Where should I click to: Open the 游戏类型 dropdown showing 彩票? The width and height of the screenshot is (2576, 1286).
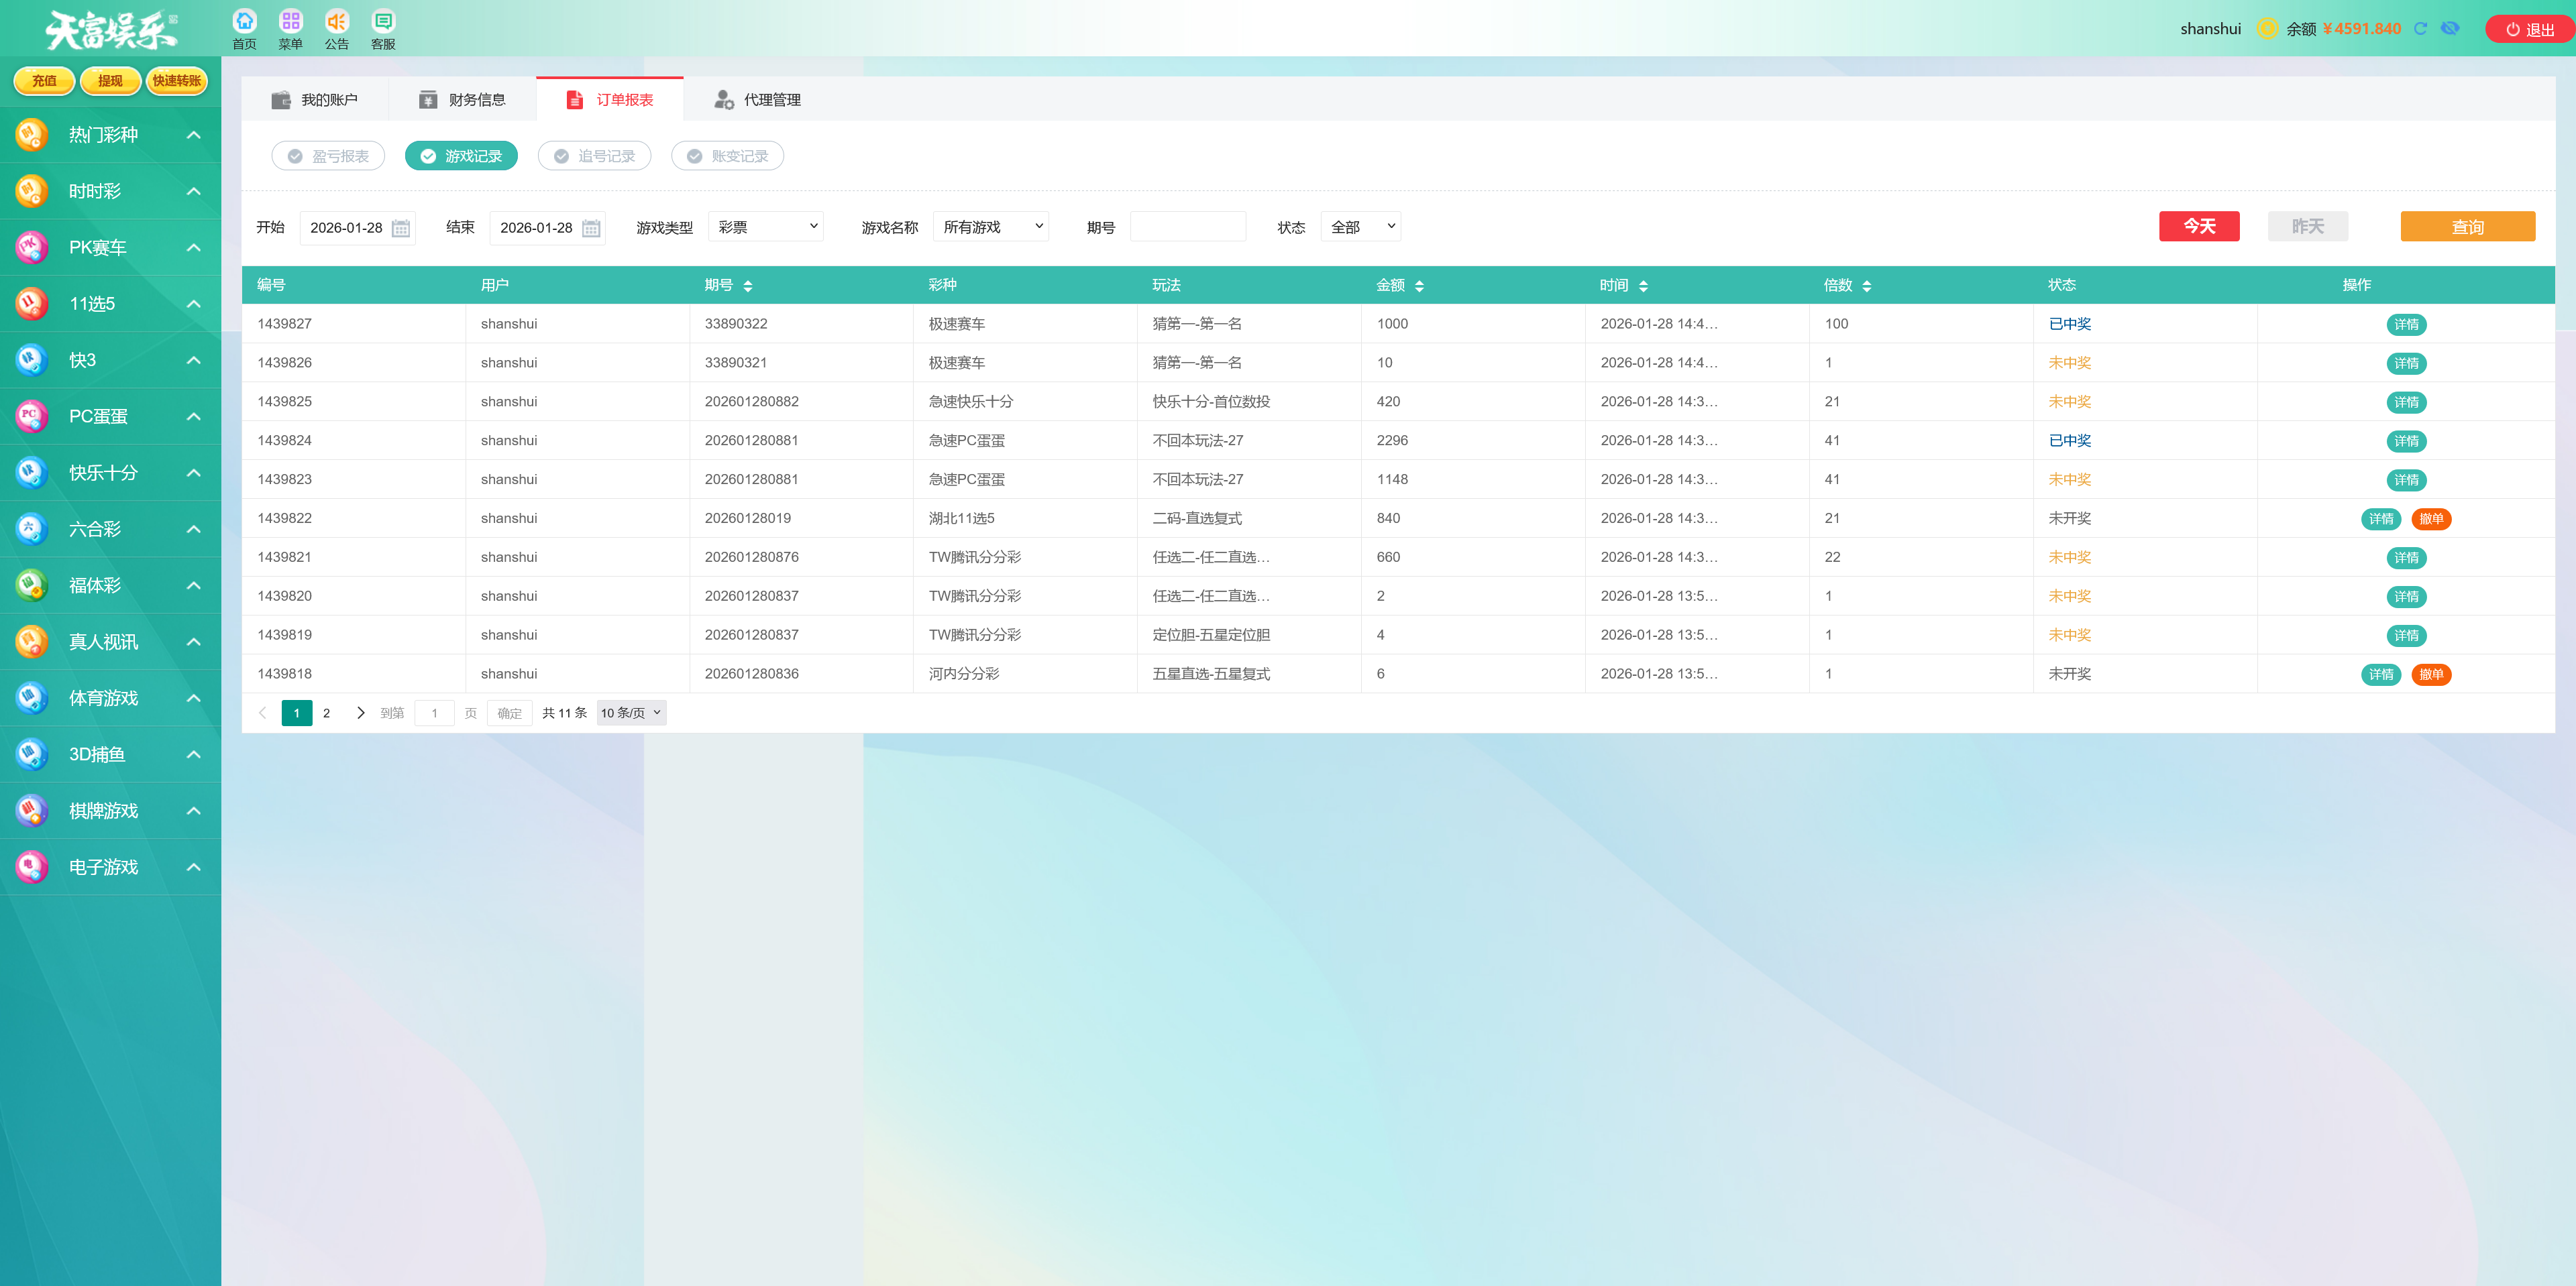pyautogui.click(x=765, y=227)
